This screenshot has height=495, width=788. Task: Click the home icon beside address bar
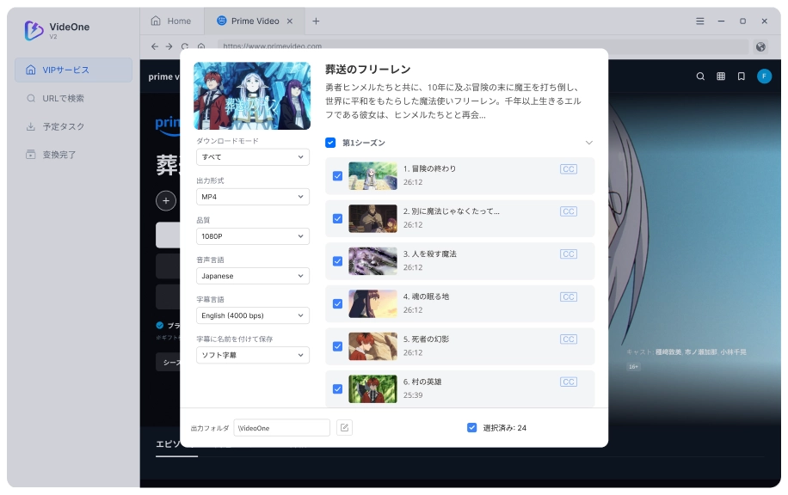[201, 46]
